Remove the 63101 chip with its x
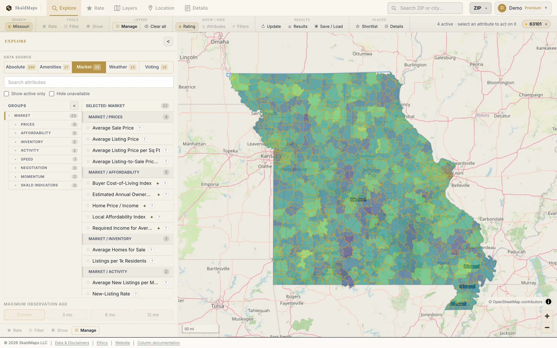 tap(546, 24)
